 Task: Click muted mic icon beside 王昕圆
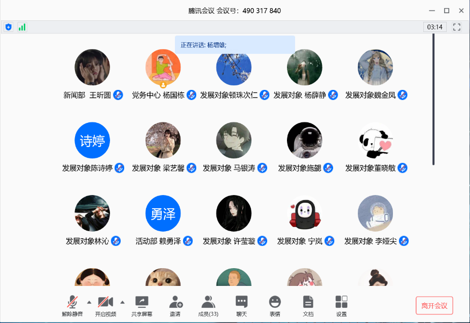coord(118,95)
